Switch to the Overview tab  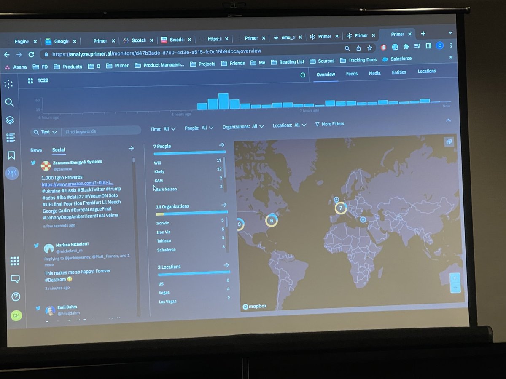(326, 75)
